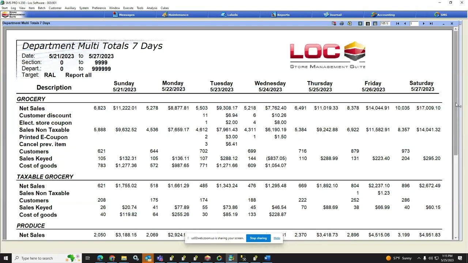Click the microphone tray icon

pos(424,258)
